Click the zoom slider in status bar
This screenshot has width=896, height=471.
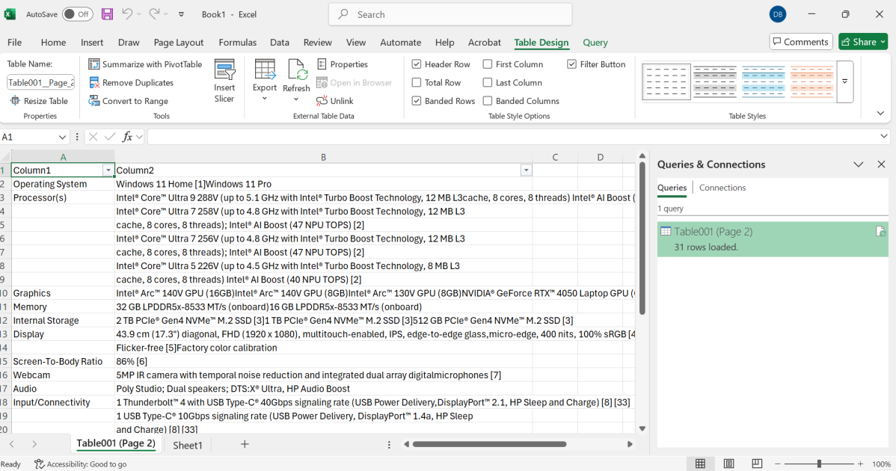click(x=819, y=464)
